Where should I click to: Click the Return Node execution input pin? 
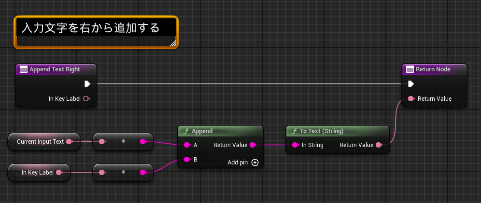click(411, 83)
